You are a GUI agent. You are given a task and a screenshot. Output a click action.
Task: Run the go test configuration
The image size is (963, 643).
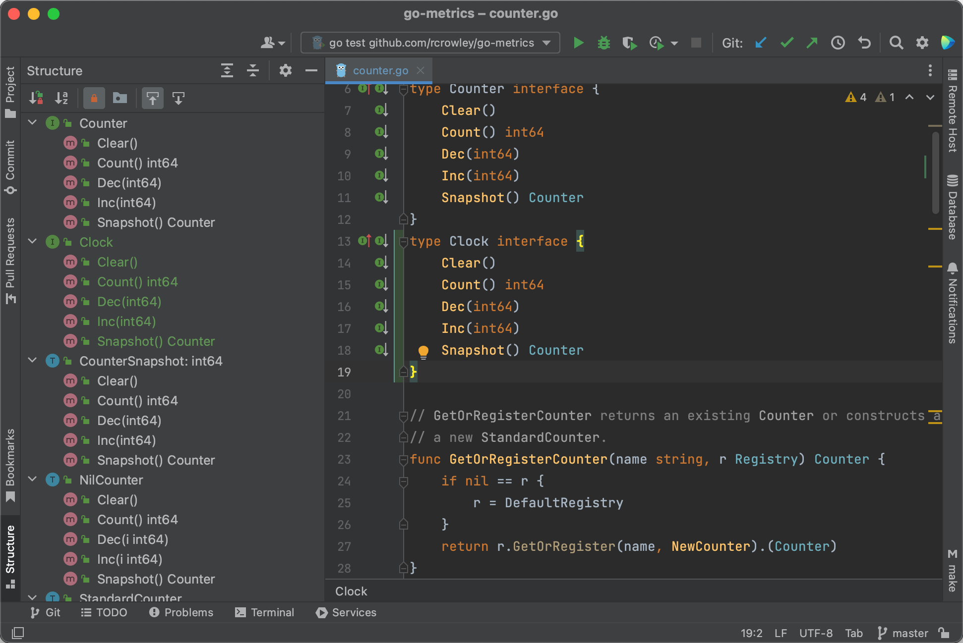tap(579, 43)
